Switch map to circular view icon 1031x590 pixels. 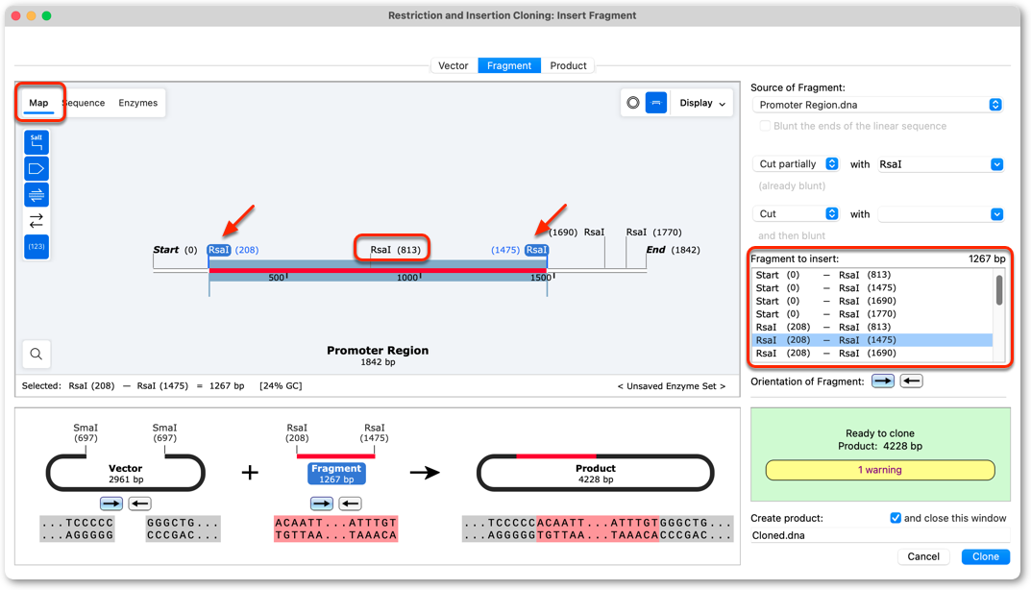(x=633, y=103)
